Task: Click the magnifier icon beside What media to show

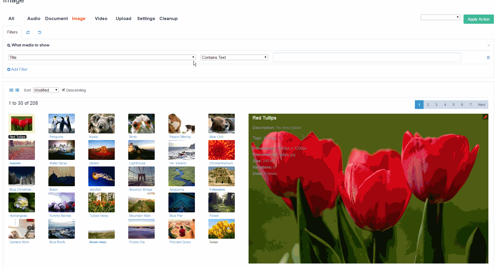Action: 9,45
